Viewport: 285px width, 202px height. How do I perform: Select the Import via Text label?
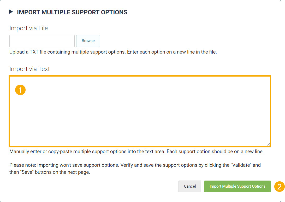pyautogui.click(x=29, y=69)
